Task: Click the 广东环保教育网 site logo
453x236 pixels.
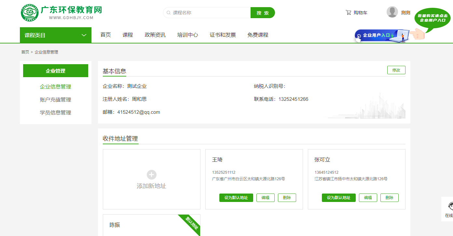Action: pyautogui.click(x=61, y=13)
